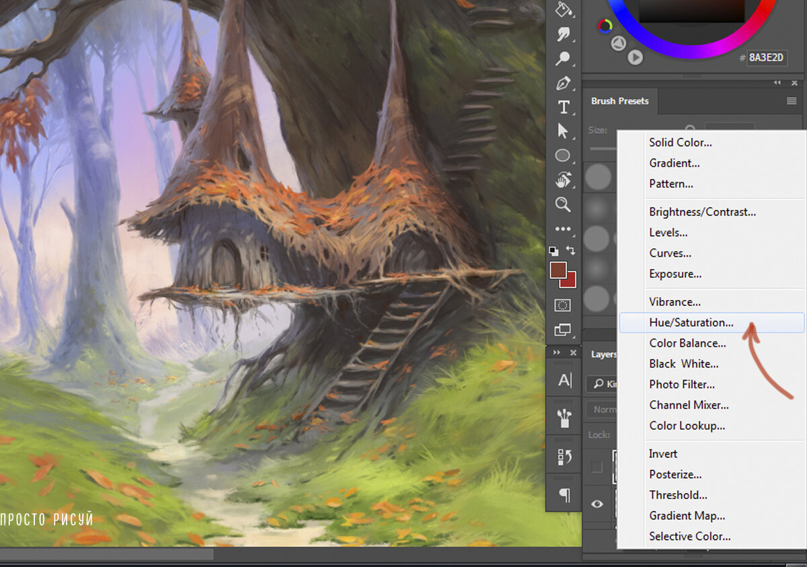This screenshot has width=807, height=567.
Task: Click the foreground color swatch
Action: (558, 270)
